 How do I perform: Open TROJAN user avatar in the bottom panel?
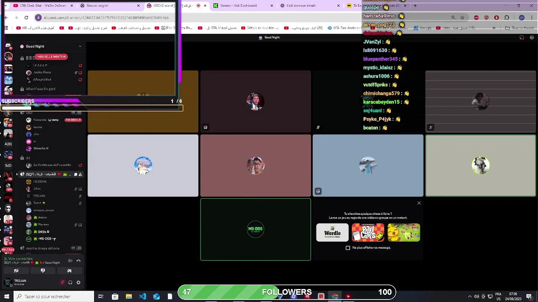tap(8, 282)
